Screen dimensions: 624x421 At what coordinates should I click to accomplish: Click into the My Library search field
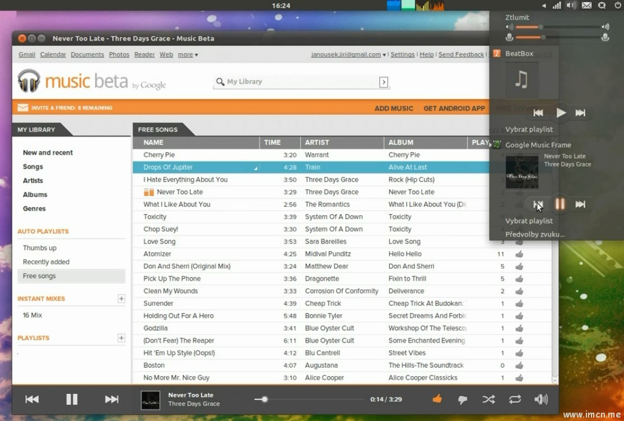point(301,82)
